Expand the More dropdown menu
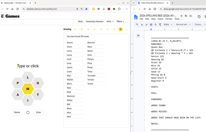 pos(120,22)
